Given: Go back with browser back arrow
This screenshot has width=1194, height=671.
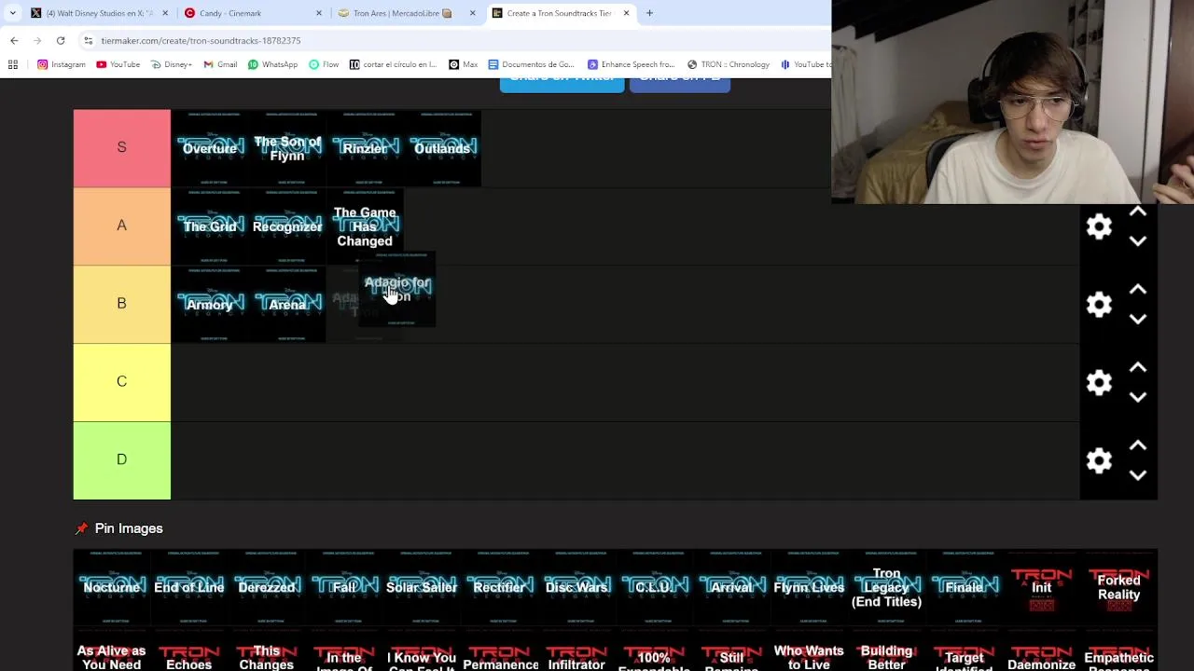Looking at the screenshot, I should (x=14, y=40).
